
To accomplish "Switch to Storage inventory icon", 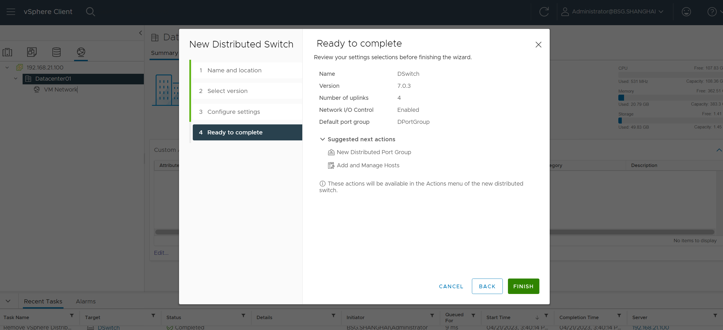I will pos(56,52).
